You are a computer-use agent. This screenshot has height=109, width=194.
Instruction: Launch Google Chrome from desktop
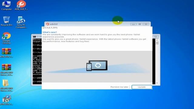click(x=6, y=38)
